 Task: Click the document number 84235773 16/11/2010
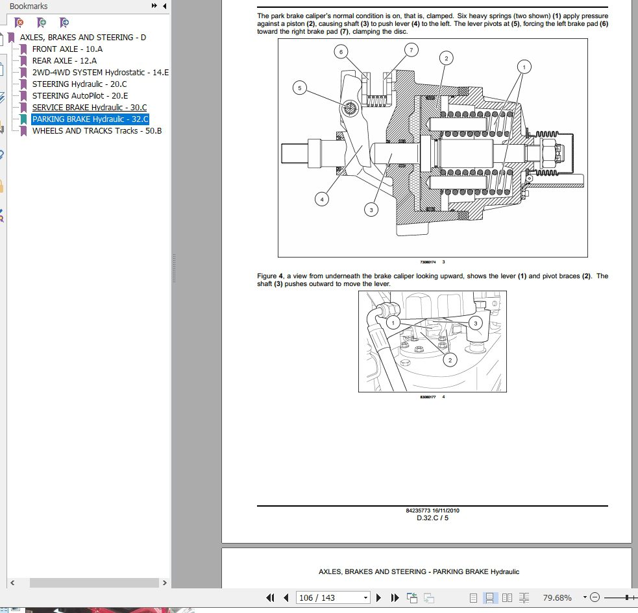pos(432,511)
